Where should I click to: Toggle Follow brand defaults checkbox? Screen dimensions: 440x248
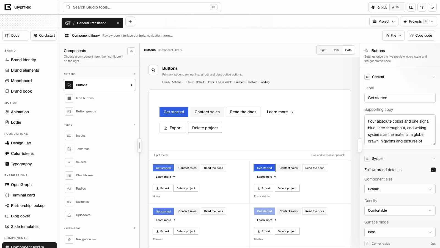433,170
